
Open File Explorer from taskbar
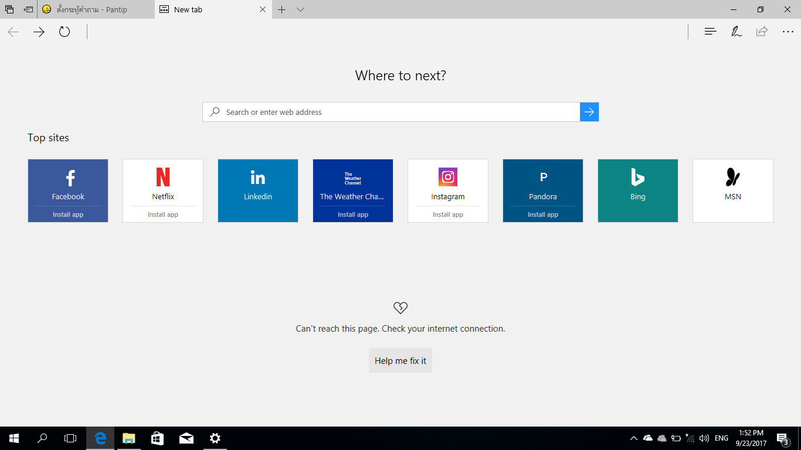click(128, 438)
